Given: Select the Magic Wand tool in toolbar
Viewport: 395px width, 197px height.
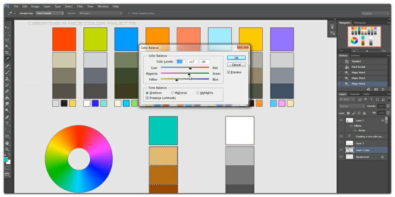Looking at the screenshot, I should 7,46.
